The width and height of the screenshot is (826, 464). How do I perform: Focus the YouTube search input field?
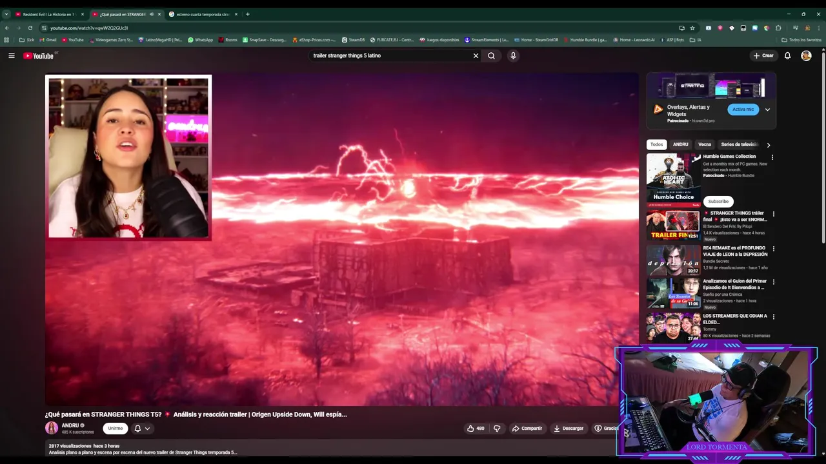pyautogui.click(x=390, y=56)
